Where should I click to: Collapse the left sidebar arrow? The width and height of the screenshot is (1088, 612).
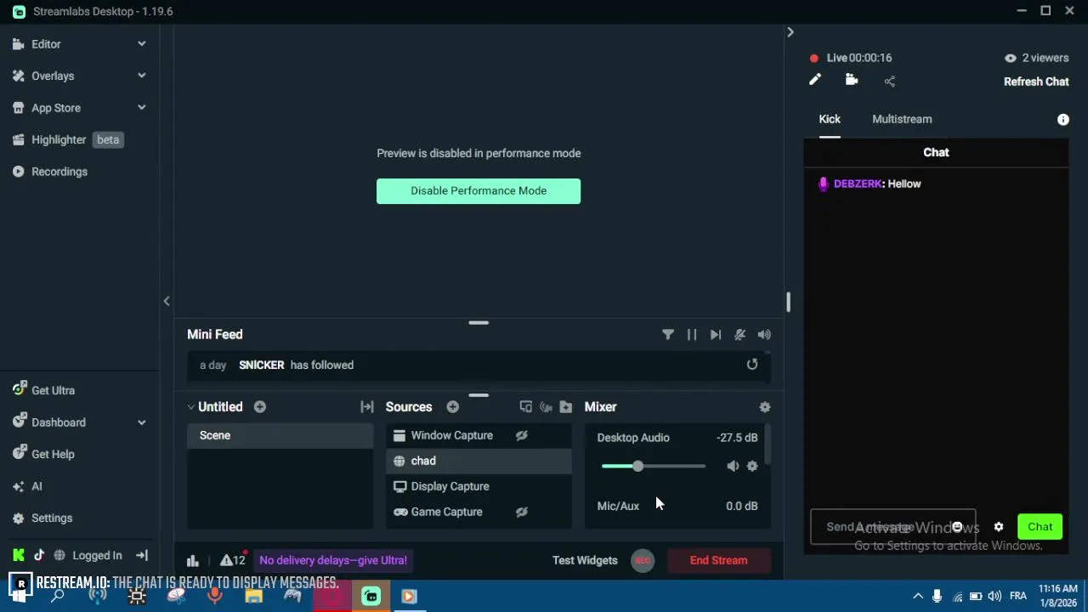click(x=167, y=301)
